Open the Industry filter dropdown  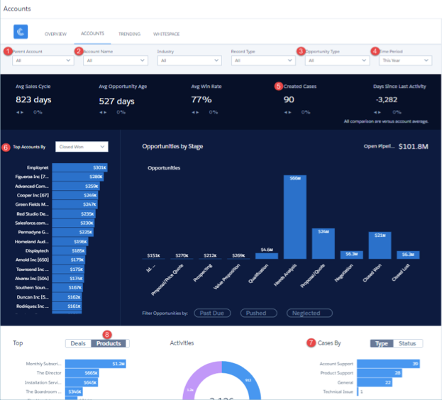(x=189, y=60)
